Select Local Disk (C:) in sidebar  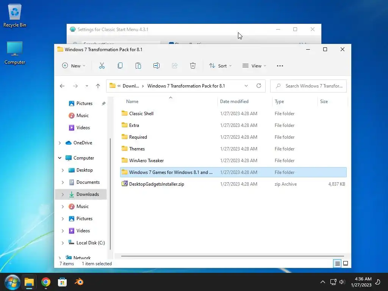(x=91, y=243)
